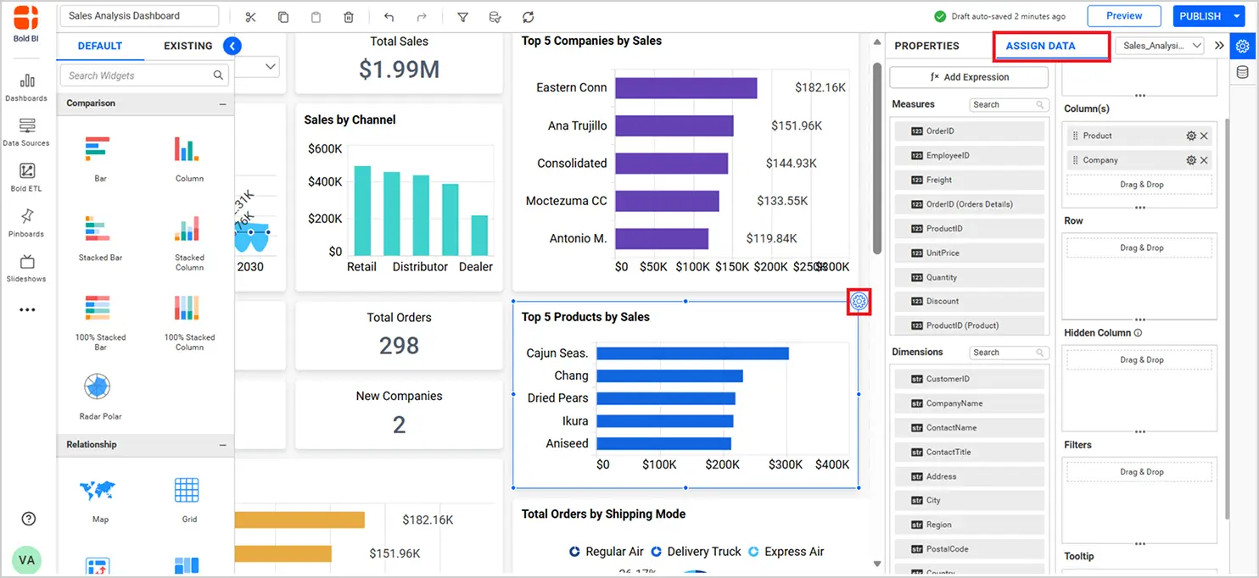Screen dimensions: 1259x578
Task: Click the Delete trash toolbar icon
Action: pyautogui.click(x=349, y=17)
